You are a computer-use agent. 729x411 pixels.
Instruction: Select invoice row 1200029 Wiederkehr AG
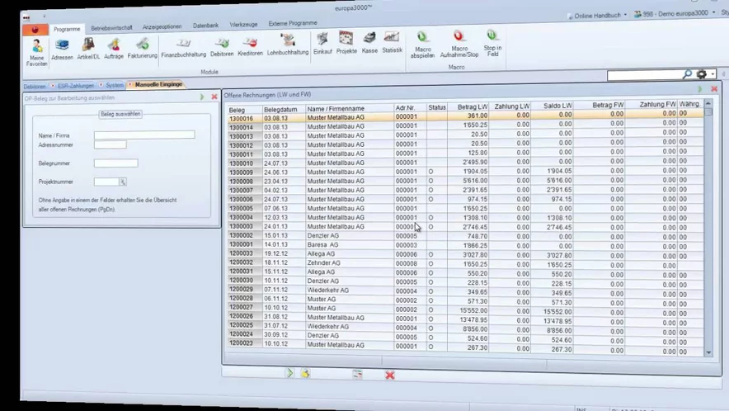[465, 291]
